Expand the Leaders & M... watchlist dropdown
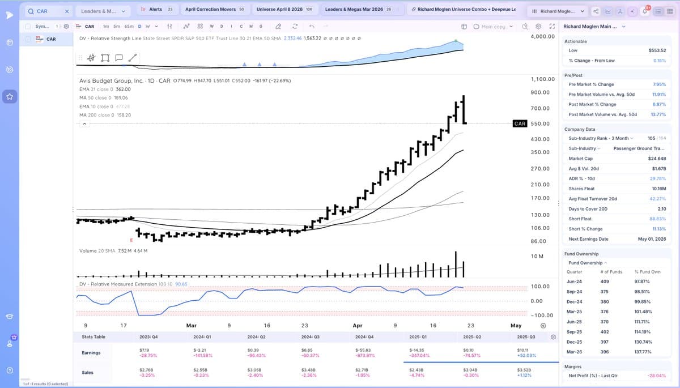This screenshot has width=680, height=388. [104, 11]
